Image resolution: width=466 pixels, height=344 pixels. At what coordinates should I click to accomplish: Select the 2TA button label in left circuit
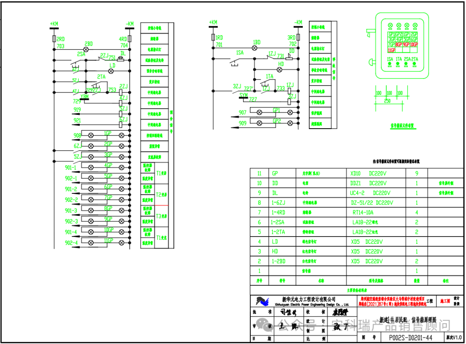point(101,77)
